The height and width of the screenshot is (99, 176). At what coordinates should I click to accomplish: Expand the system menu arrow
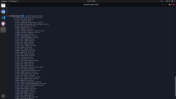pos(174,1)
